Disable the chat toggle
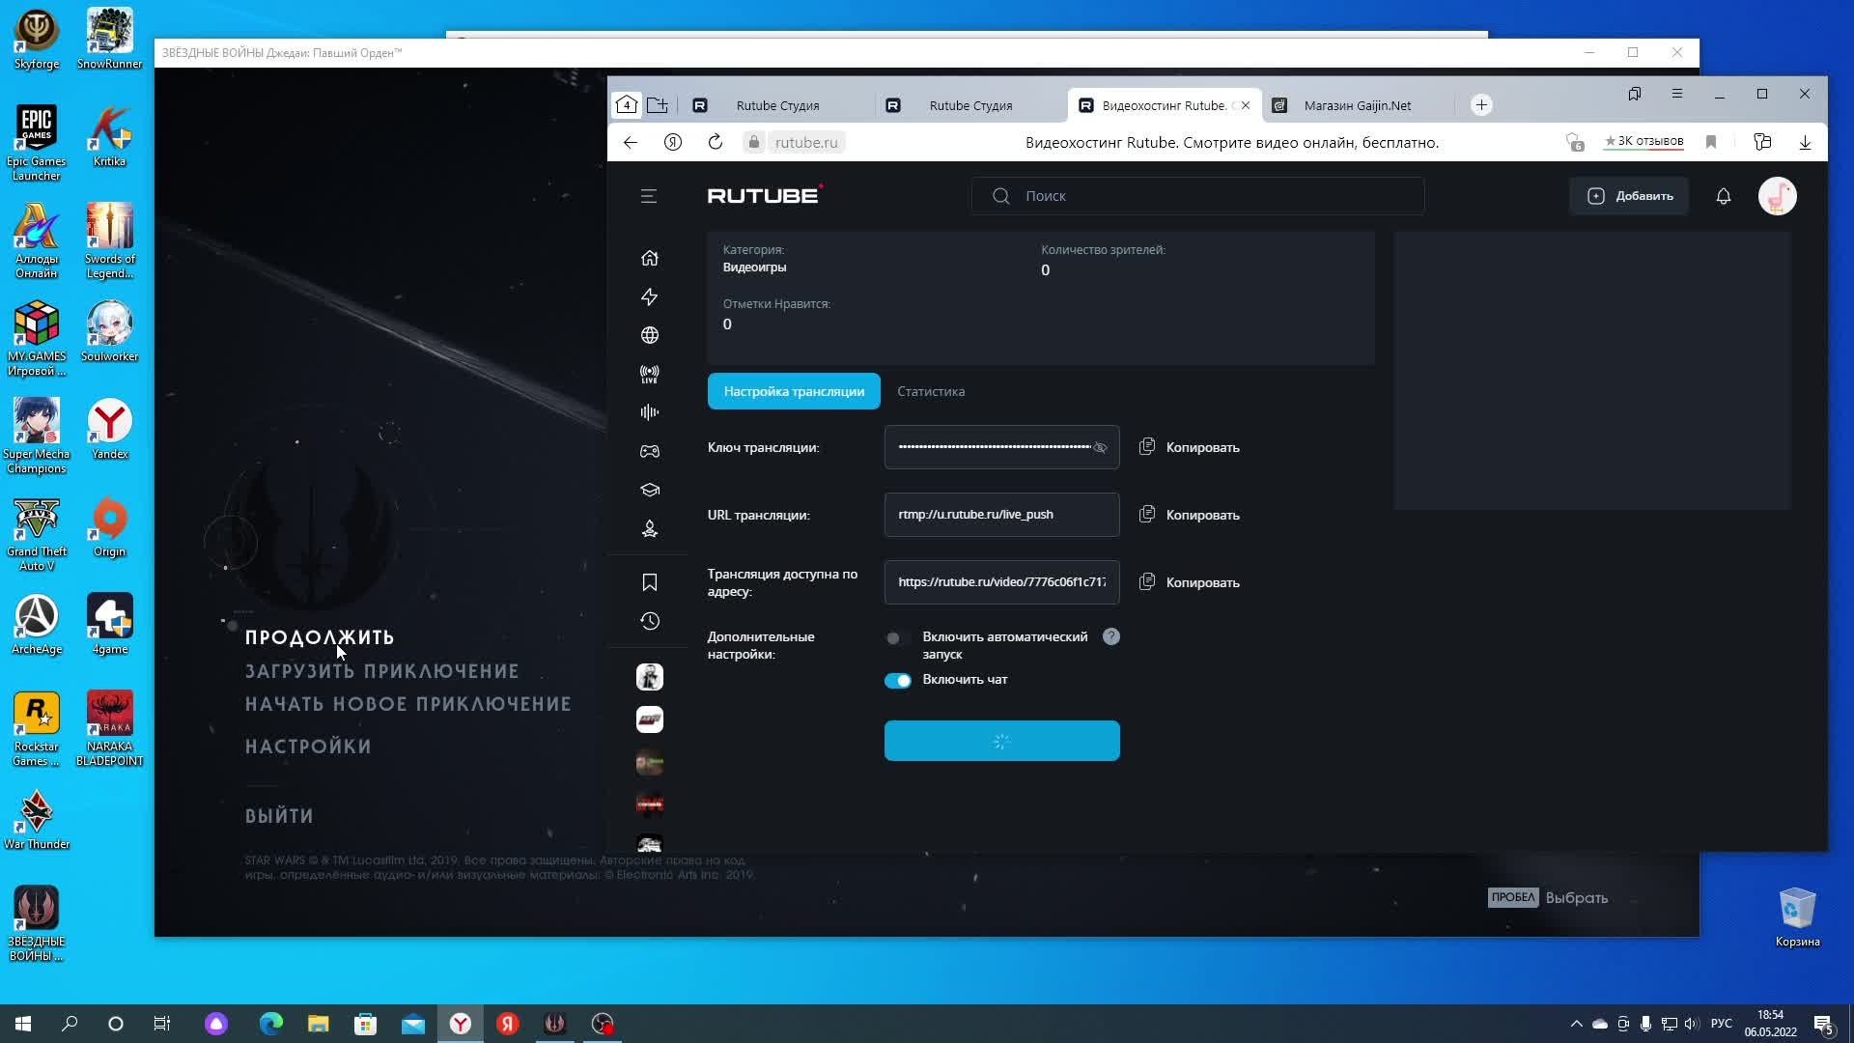Image resolution: width=1854 pixels, height=1043 pixels. [897, 681]
